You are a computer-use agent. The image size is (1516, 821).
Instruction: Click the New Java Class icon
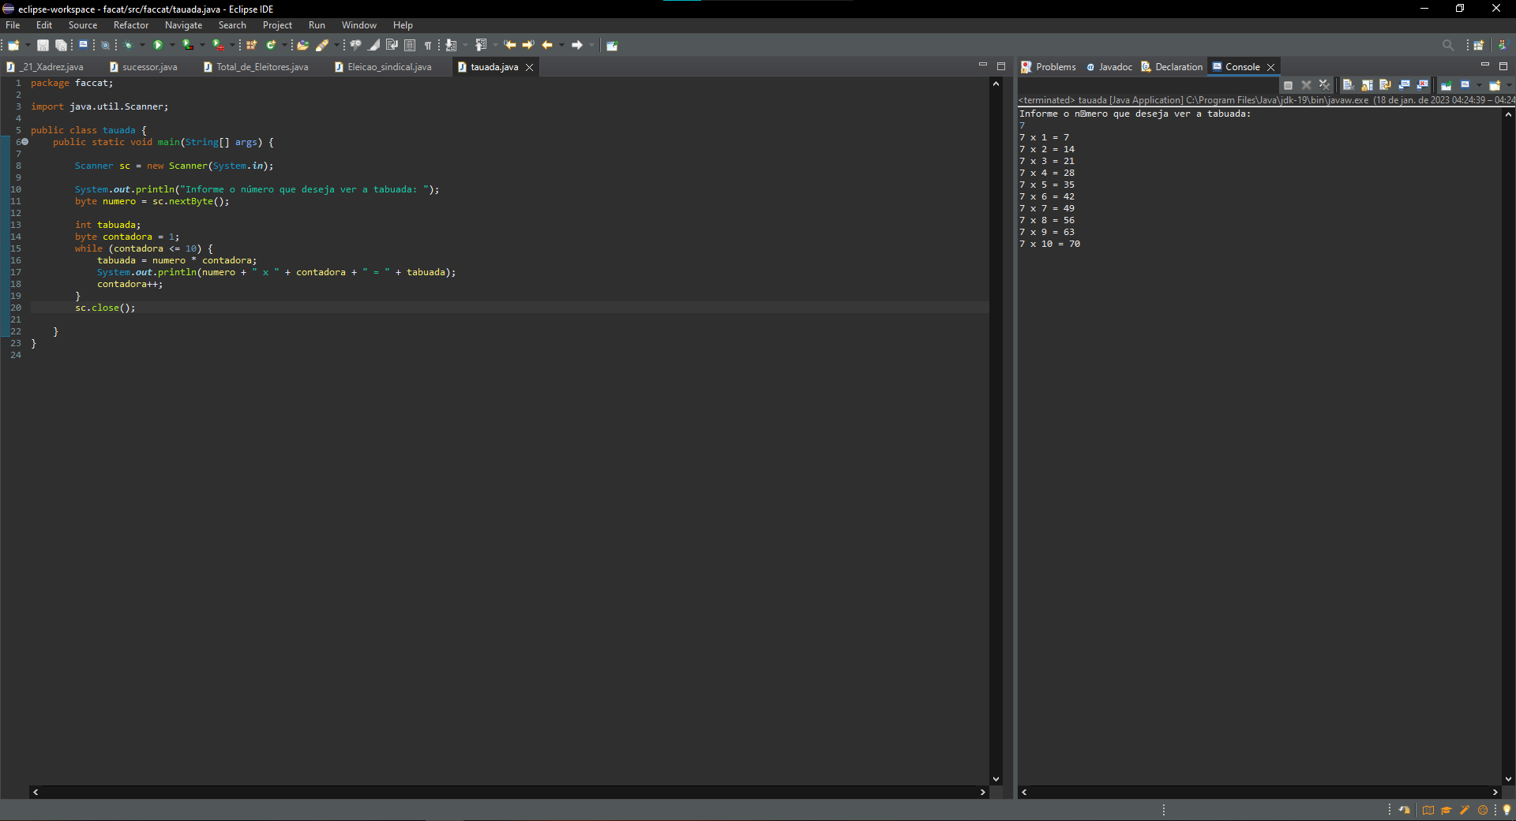(x=271, y=45)
